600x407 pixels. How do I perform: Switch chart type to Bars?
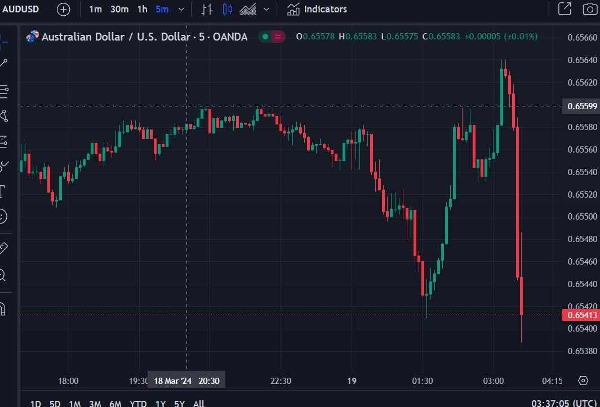(x=207, y=9)
